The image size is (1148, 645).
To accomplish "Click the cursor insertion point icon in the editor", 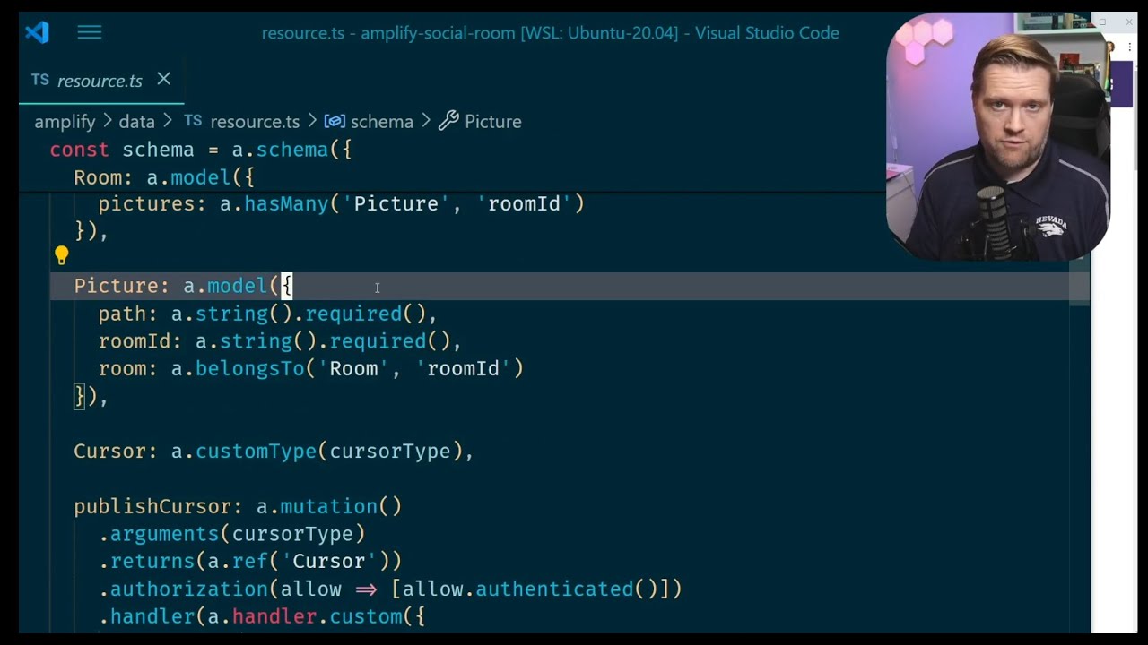I will pos(377,287).
